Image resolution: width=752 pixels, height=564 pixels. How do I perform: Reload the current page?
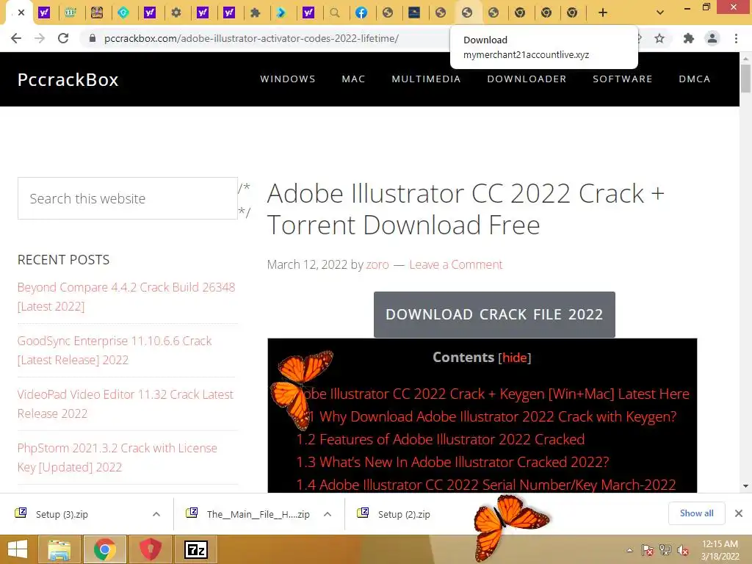point(63,38)
